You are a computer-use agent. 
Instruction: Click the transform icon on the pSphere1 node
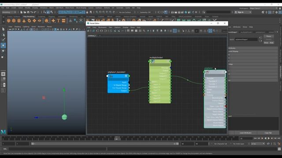[208, 72]
